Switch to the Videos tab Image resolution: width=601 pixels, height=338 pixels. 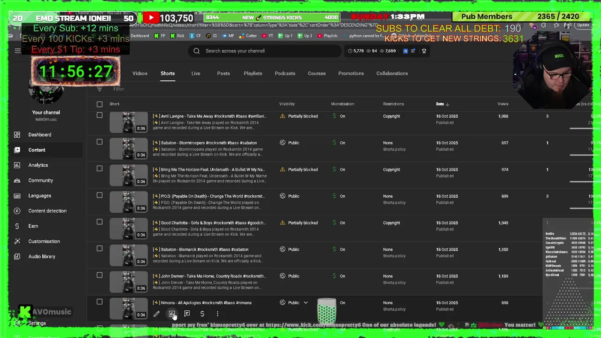(140, 73)
